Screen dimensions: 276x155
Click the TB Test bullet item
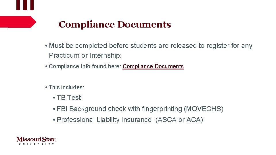coord(68,98)
